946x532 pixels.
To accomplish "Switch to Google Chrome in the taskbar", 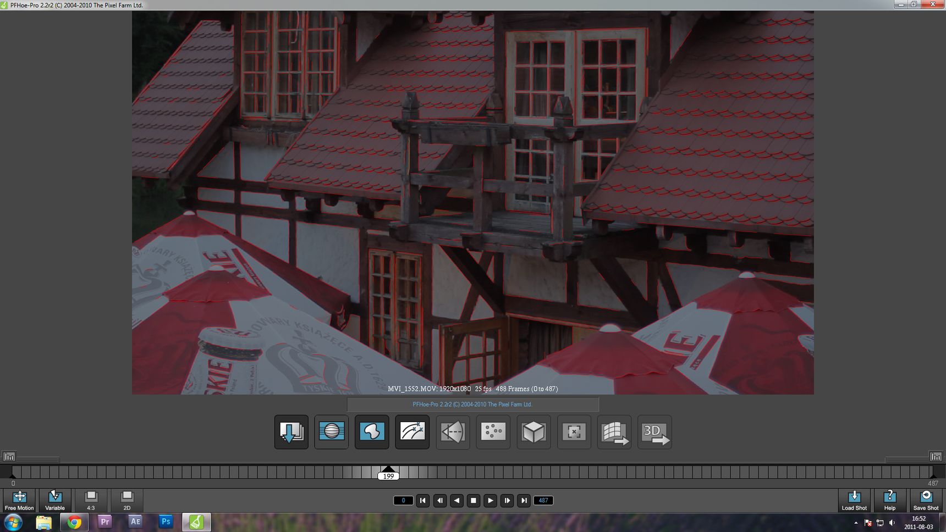I will [74, 522].
